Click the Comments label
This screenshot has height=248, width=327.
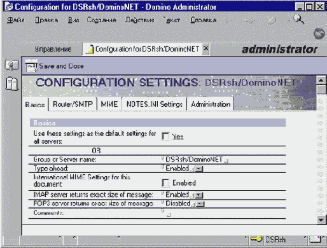click(x=48, y=212)
